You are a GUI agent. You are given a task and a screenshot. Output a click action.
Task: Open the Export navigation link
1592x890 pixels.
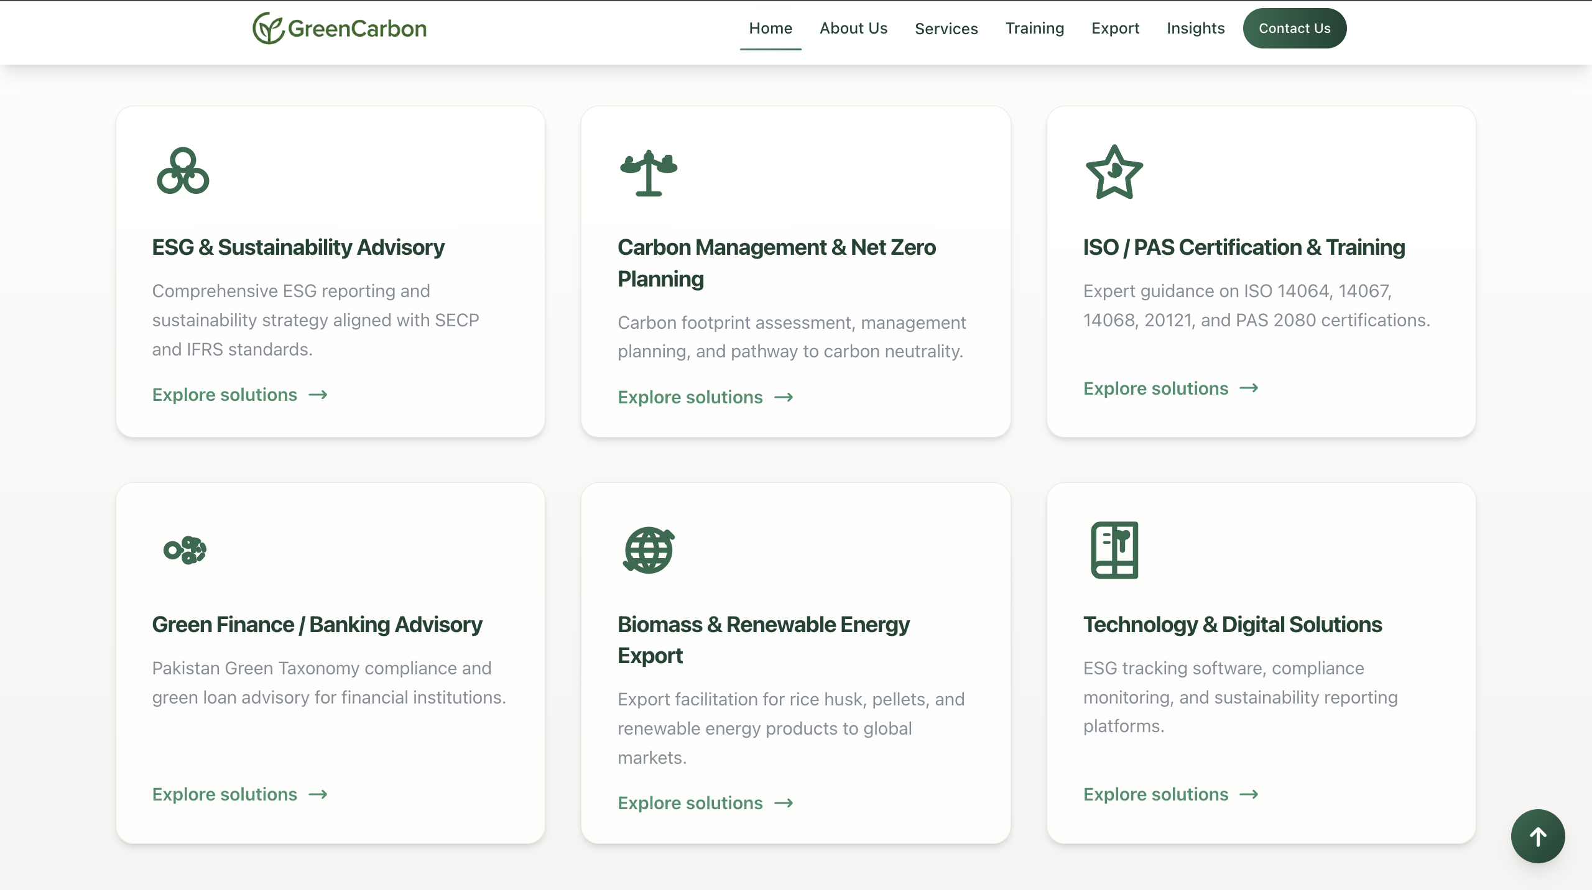(x=1115, y=29)
